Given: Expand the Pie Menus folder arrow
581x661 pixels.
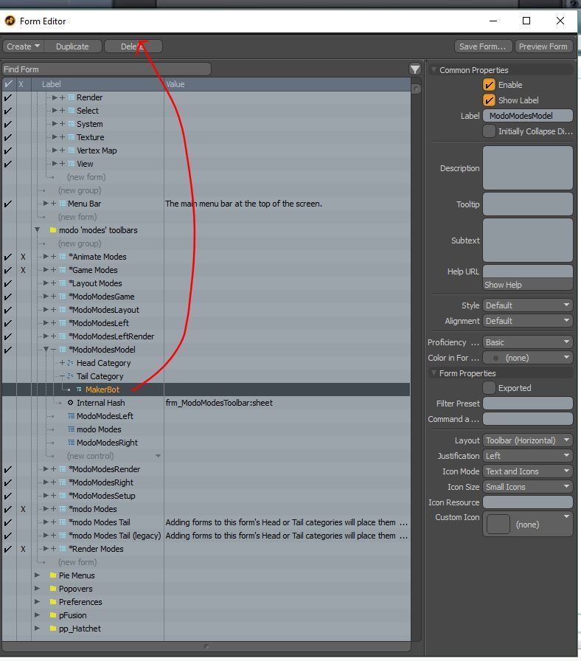Looking at the screenshot, I should coord(37,575).
